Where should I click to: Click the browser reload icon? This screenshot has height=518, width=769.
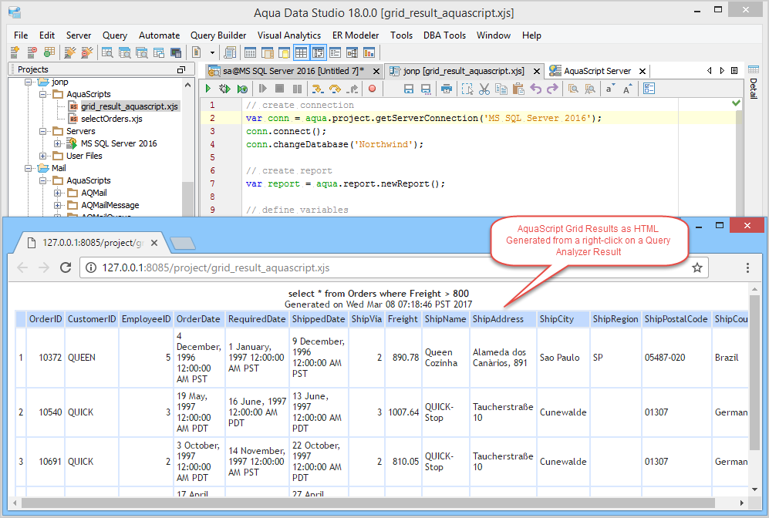pos(66,267)
